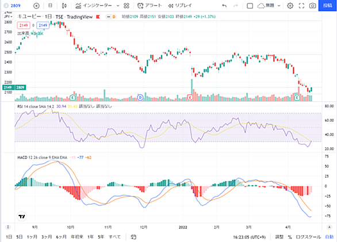Select the 5日 date range
Viewport: 337px width, 242px height.
20,237
